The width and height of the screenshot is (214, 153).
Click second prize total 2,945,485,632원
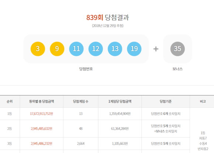(41, 129)
